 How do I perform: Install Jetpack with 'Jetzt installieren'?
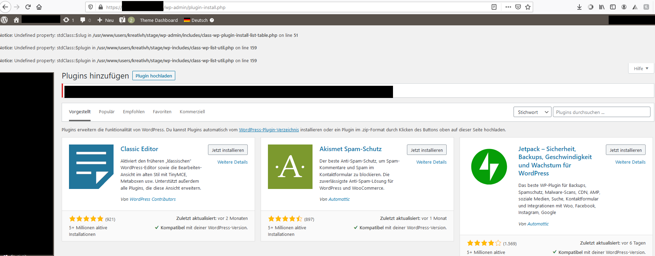pyautogui.click(x=626, y=150)
